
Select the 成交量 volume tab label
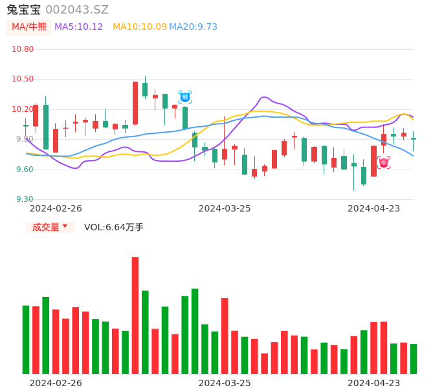(x=45, y=227)
